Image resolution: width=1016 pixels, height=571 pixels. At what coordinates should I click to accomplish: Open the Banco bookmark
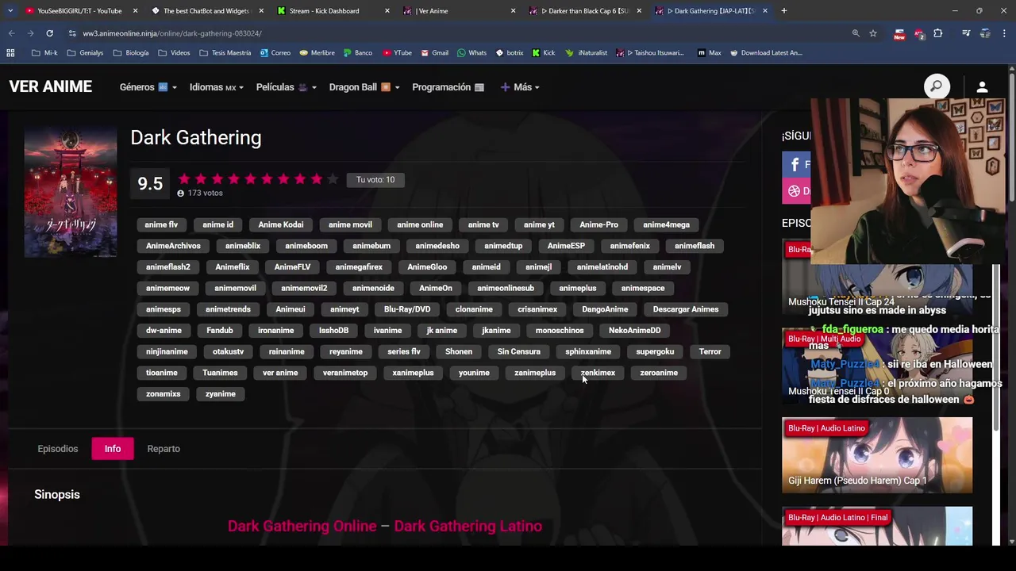point(357,53)
